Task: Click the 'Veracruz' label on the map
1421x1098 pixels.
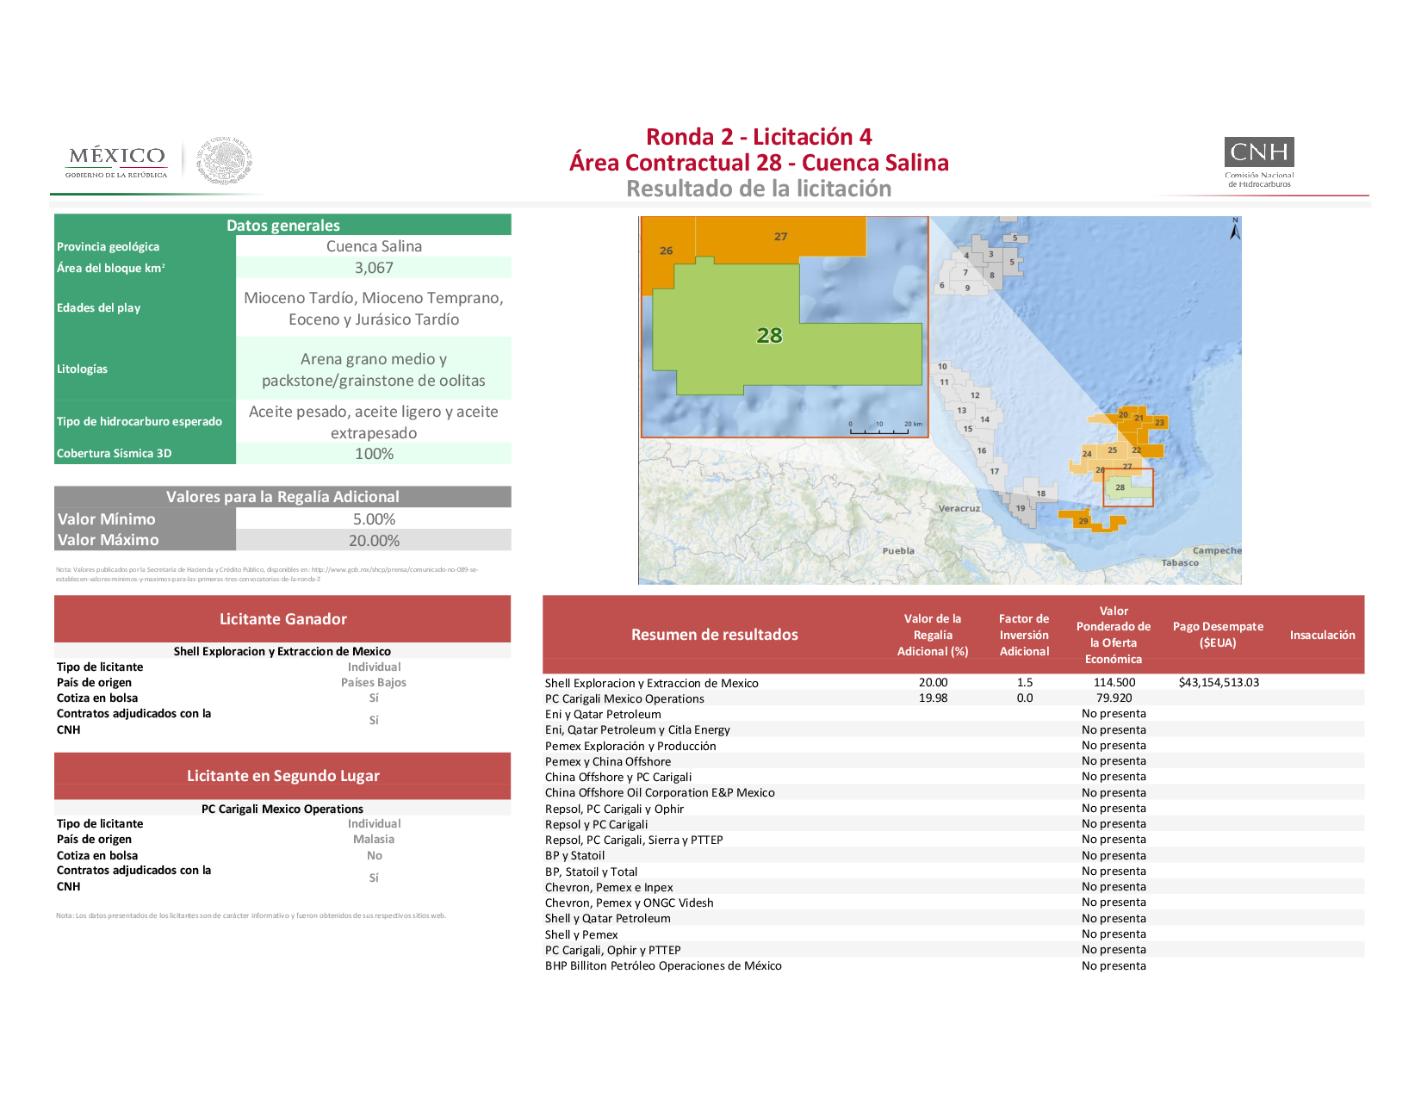Action: 959,508
